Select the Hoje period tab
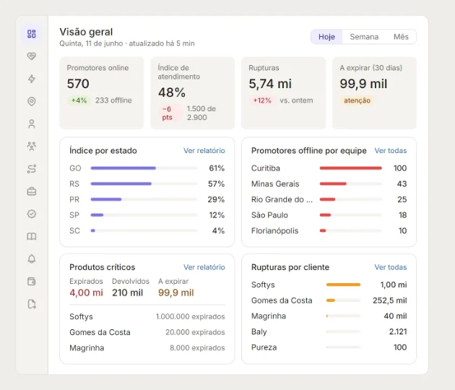This screenshot has height=390, width=455. pos(326,37)
